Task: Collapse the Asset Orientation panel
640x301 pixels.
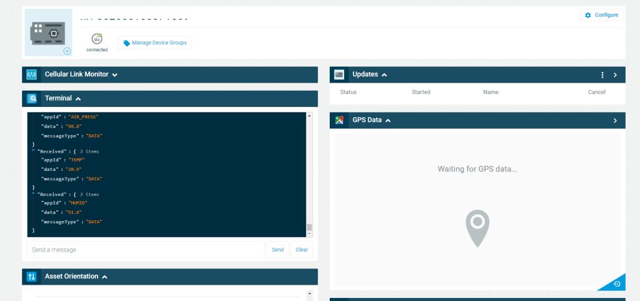Action: point(104,277)
